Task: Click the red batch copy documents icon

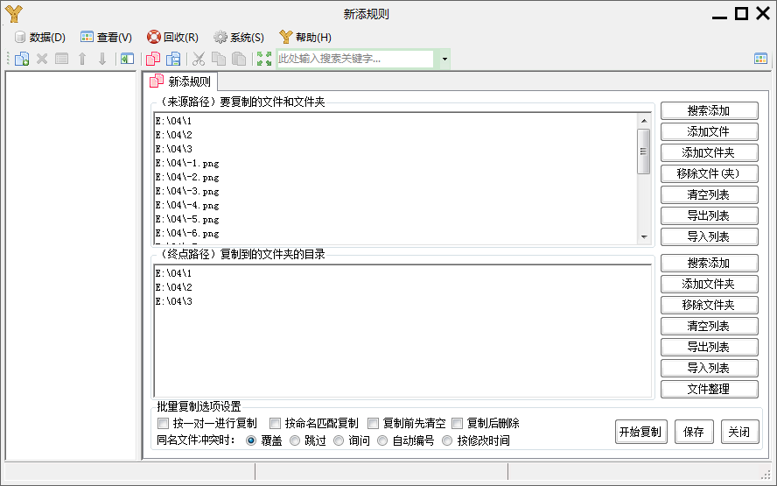Action: coord(153,59)
